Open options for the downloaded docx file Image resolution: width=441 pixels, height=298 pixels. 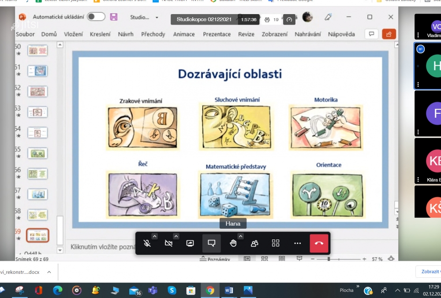49,272
